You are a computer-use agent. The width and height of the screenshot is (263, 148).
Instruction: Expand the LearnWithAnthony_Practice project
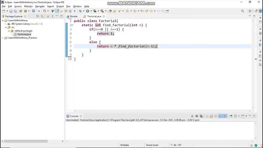click(x=3, y=38)
